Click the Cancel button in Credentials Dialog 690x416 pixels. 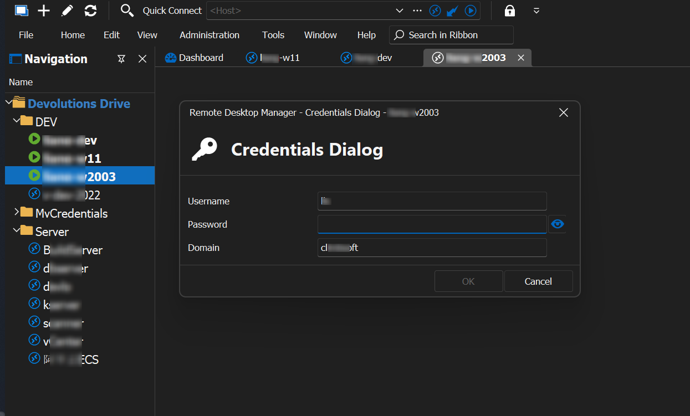[x=538, y=281]
